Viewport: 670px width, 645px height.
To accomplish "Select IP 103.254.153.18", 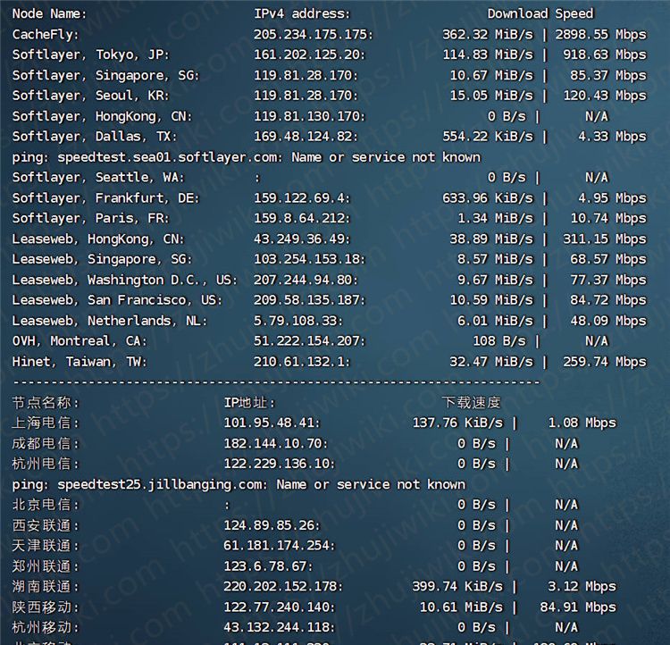I will click(310, 259).
